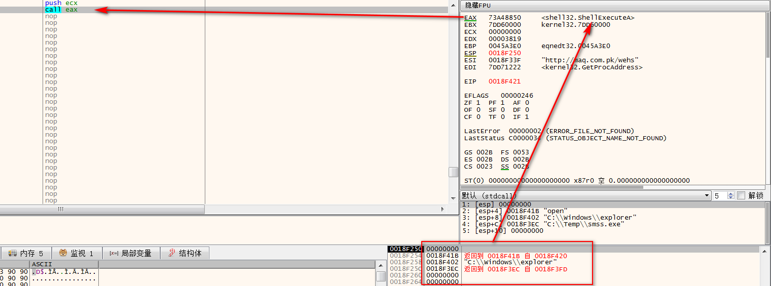
Task: Select the EBP register value 0045A3E0
Action: click(x=504, y=46)
